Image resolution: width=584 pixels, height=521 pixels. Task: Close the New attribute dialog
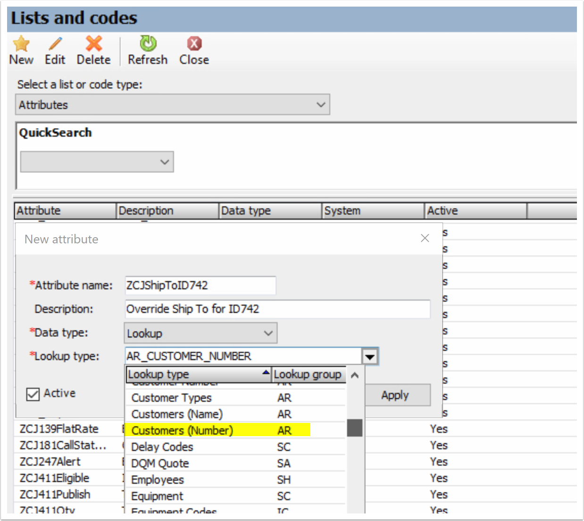[x=425, y=239]
